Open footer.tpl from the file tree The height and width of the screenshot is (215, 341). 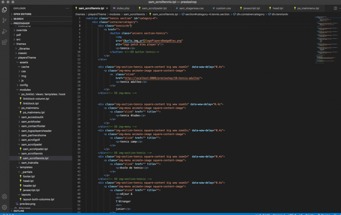pyautogui.click(x=29, y=176)
